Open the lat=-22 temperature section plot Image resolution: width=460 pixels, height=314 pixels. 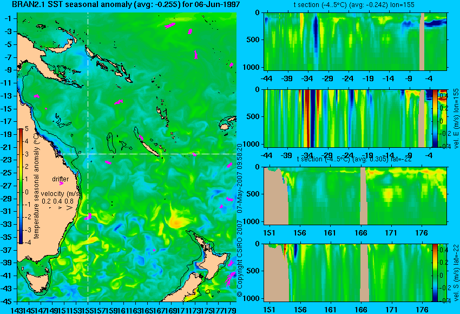coord(355,195)
